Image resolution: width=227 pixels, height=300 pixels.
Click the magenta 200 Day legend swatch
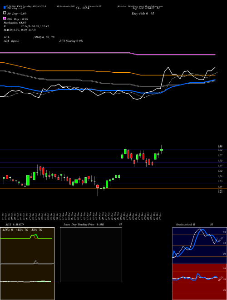click(5, 18)
